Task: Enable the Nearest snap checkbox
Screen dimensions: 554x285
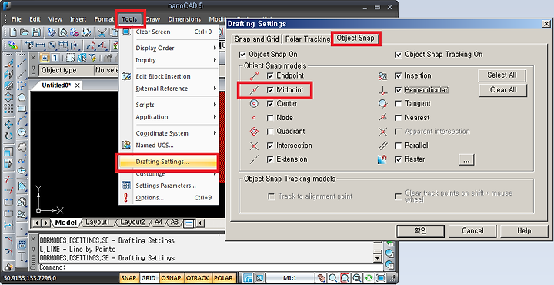Action: point(399,118)
